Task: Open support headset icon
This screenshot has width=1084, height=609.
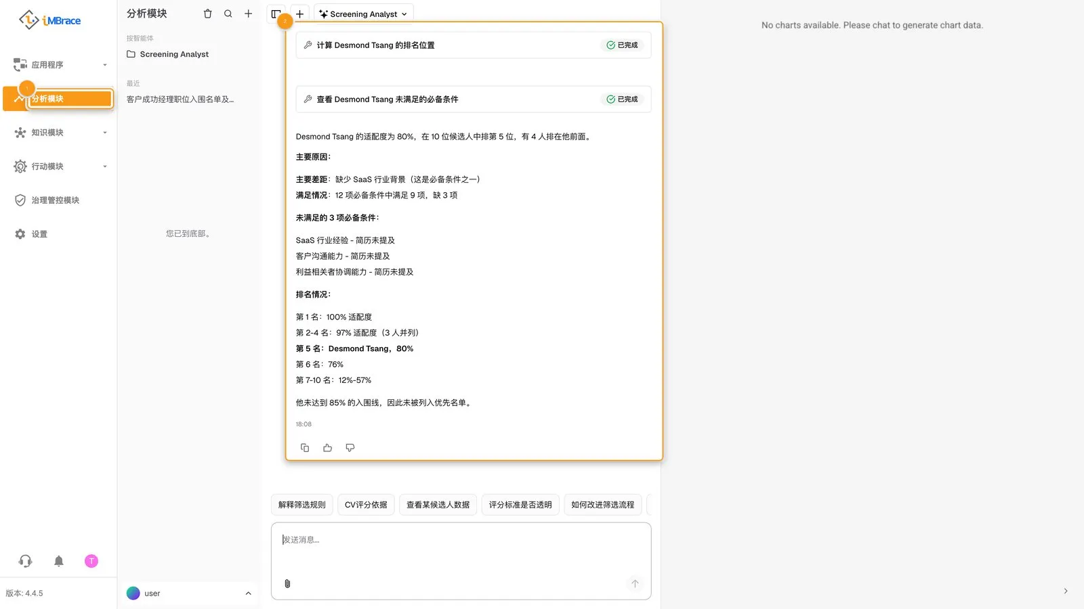Action: coord(26,561)
